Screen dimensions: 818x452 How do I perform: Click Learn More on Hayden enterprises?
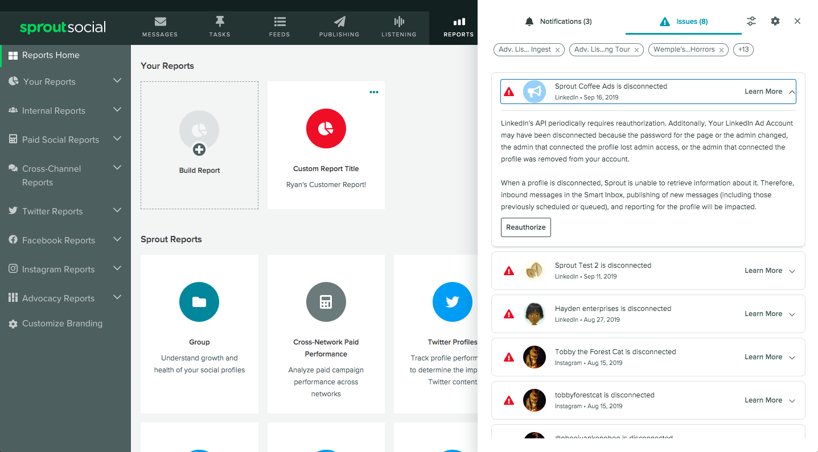763,314
